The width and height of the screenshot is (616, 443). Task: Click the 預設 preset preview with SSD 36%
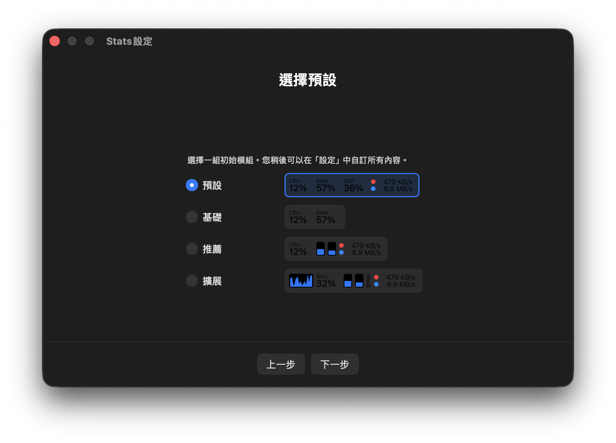(x=352, y=185)
